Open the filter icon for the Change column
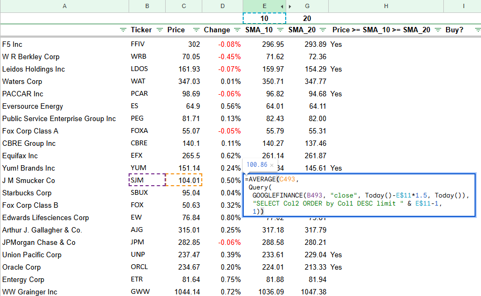 237,30
